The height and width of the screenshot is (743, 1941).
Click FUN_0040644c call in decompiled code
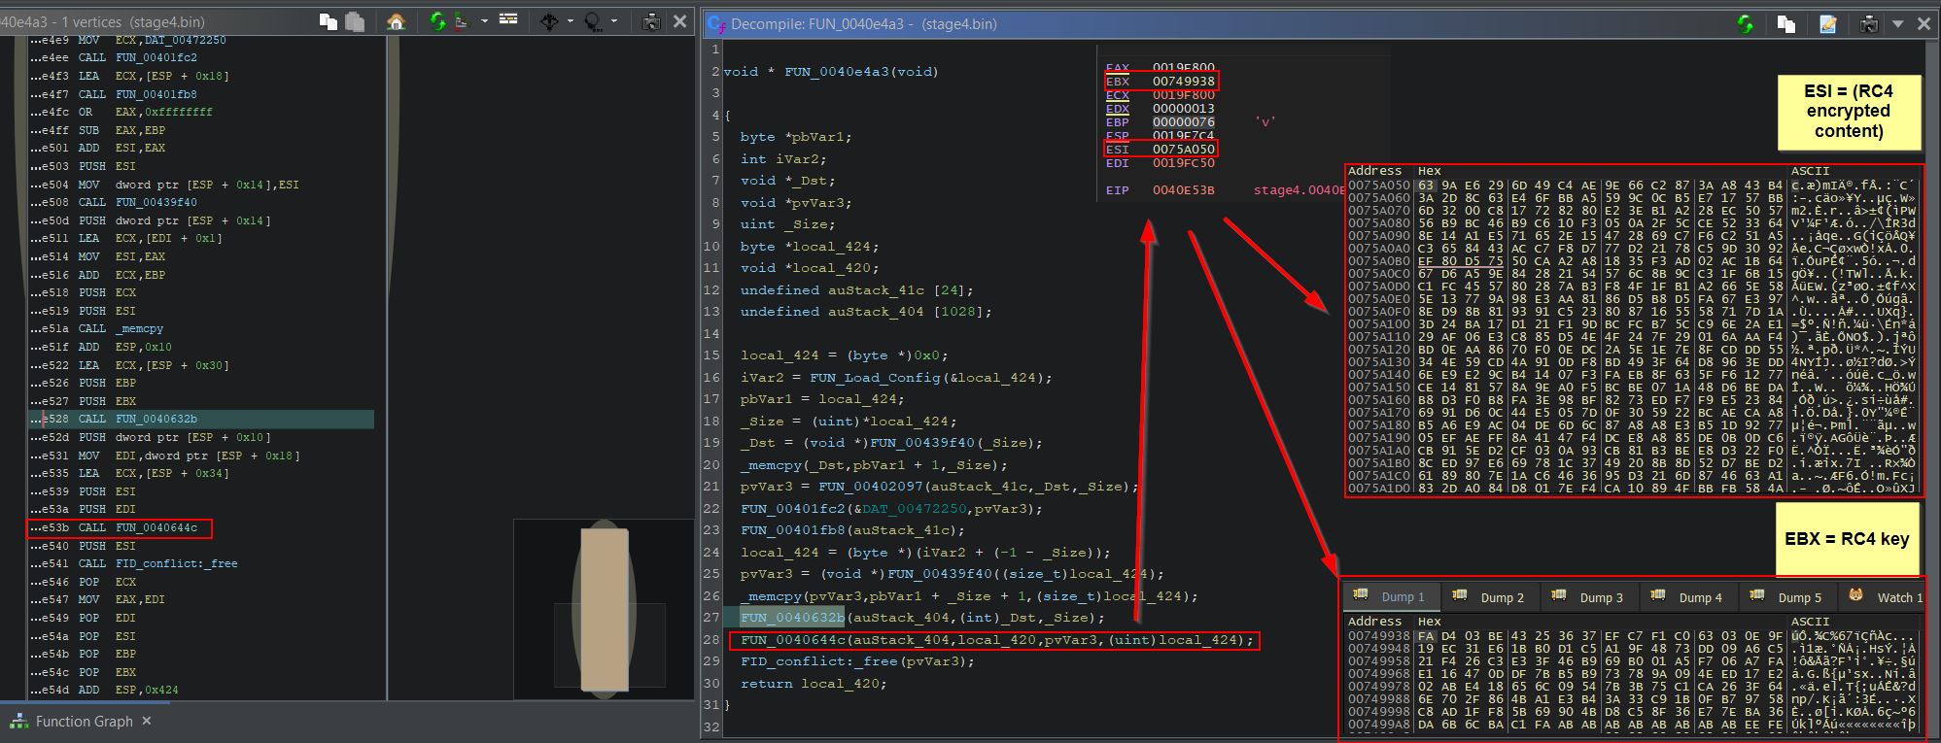pyautogui.click(x=792, y=640)
